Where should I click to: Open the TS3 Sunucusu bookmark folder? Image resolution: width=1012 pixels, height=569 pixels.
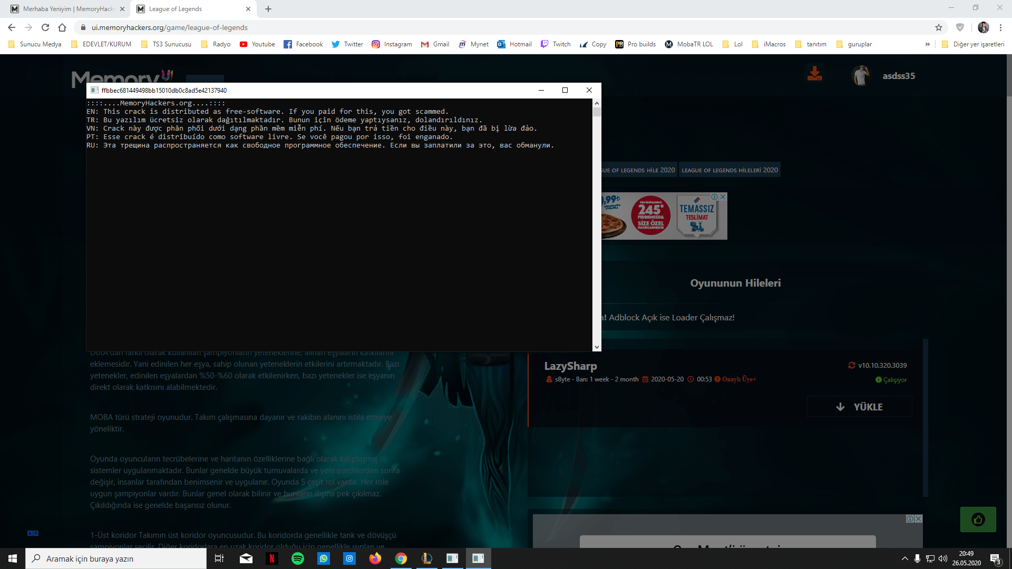pos(166,44)
